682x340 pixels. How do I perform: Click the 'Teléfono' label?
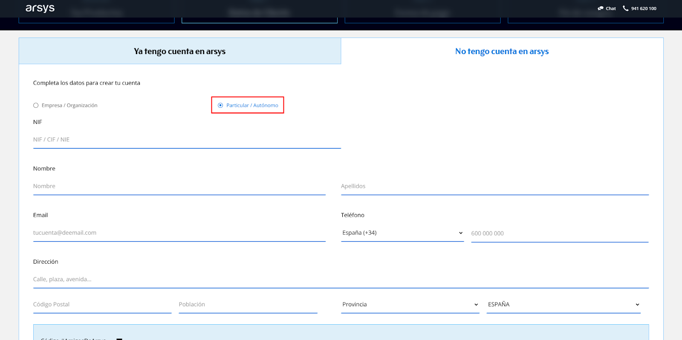click(353, 215)
